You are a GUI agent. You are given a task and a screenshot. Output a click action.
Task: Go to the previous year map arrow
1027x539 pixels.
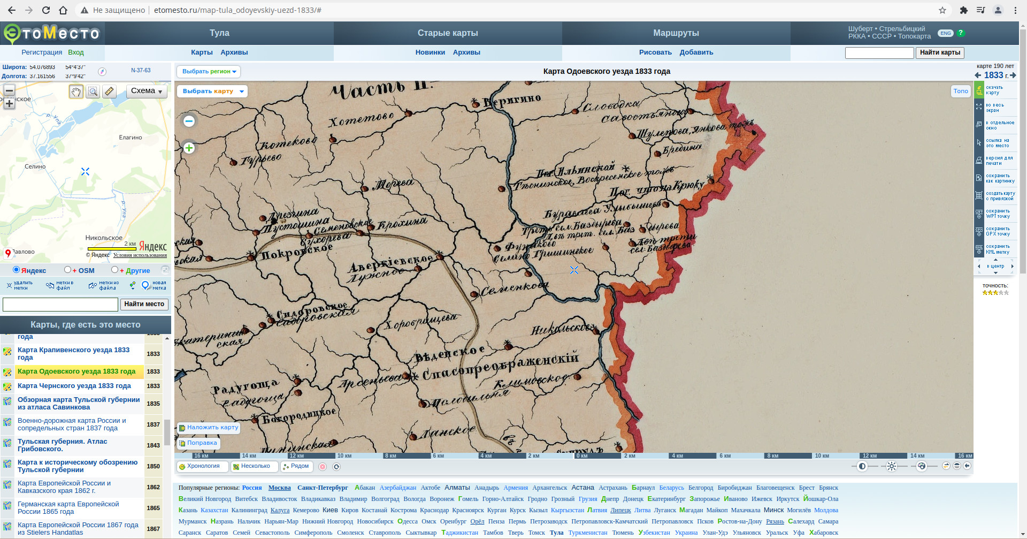(978, 75)
